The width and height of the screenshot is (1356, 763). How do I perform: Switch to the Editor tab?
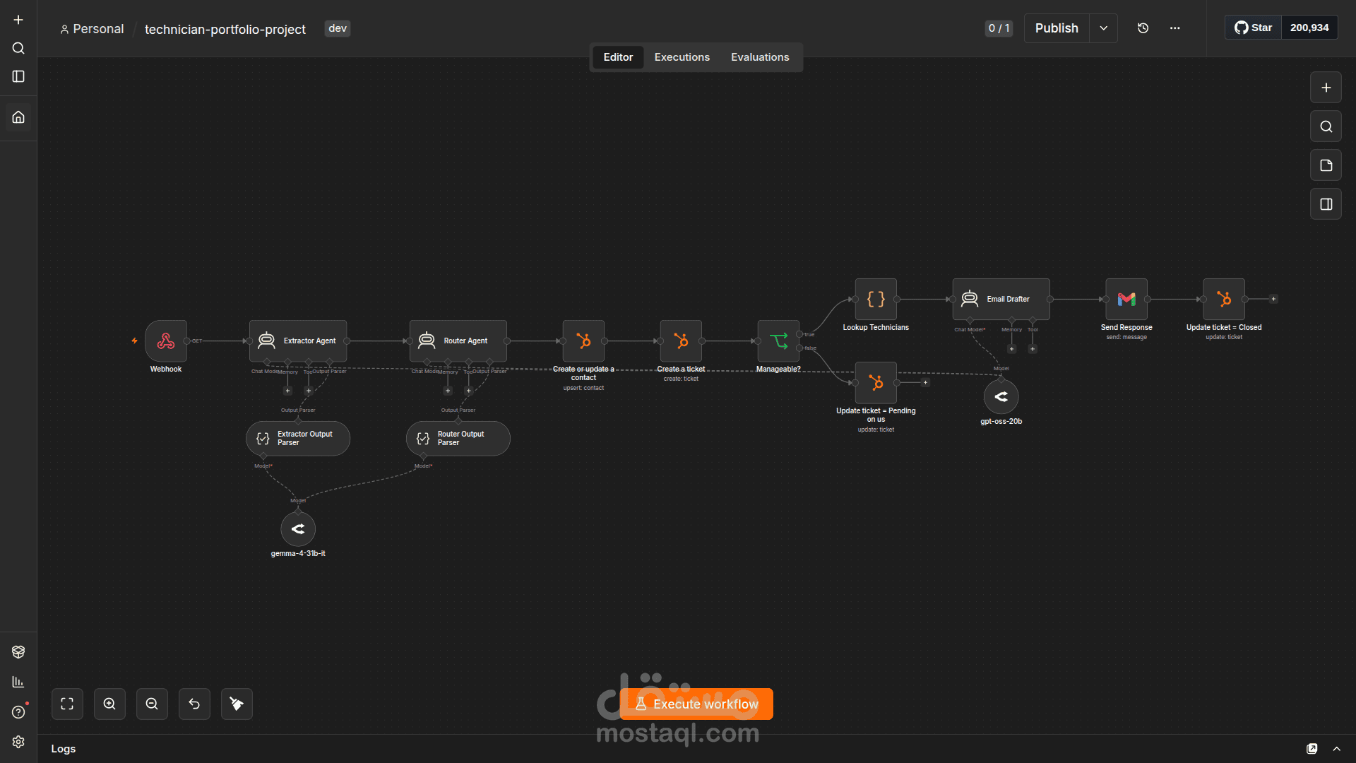point(618,57)
